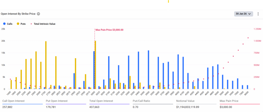Click the intrinsic value marker at strike 8000
This screenshot has height=112, width=263.
[x=248, y=38]
